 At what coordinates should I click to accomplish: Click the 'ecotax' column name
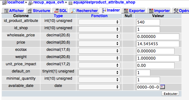(x=21, y=49)
